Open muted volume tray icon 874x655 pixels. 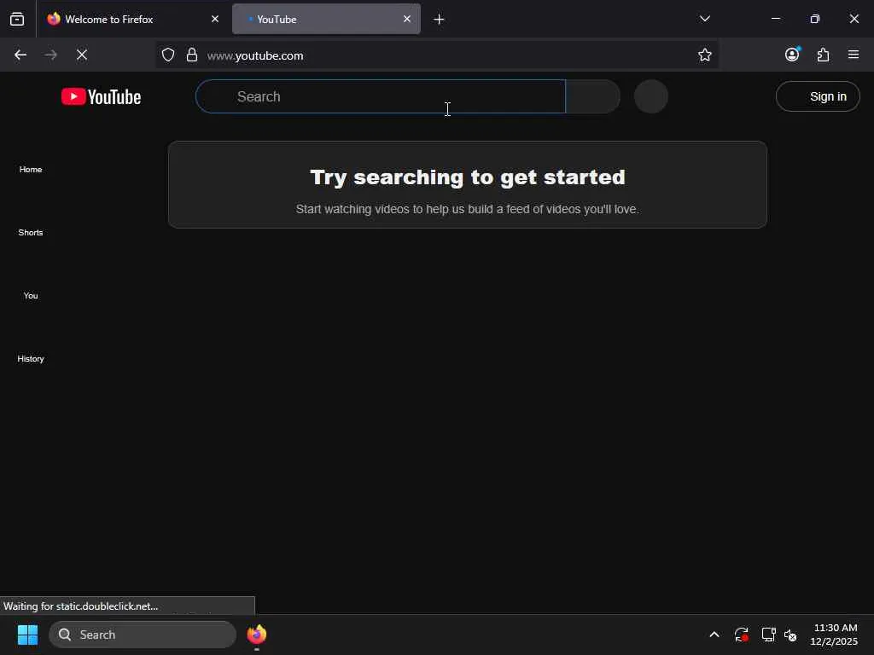(790, 635)
